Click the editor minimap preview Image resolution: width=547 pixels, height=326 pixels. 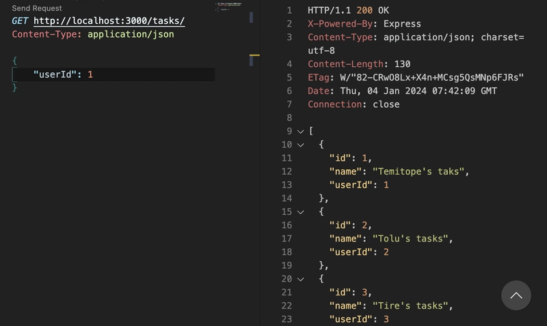229,6
